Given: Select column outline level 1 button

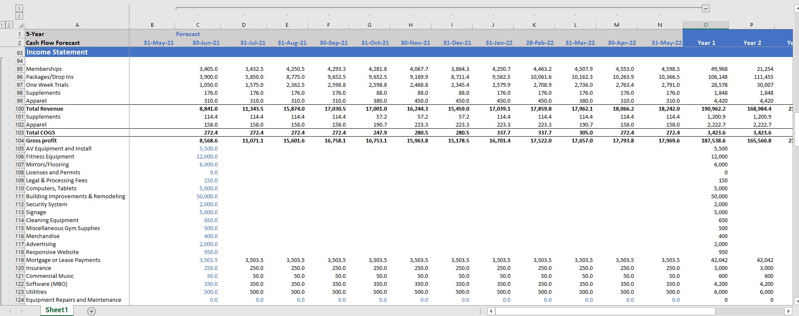Looking at the screenshot, I should tap(19, 8).
